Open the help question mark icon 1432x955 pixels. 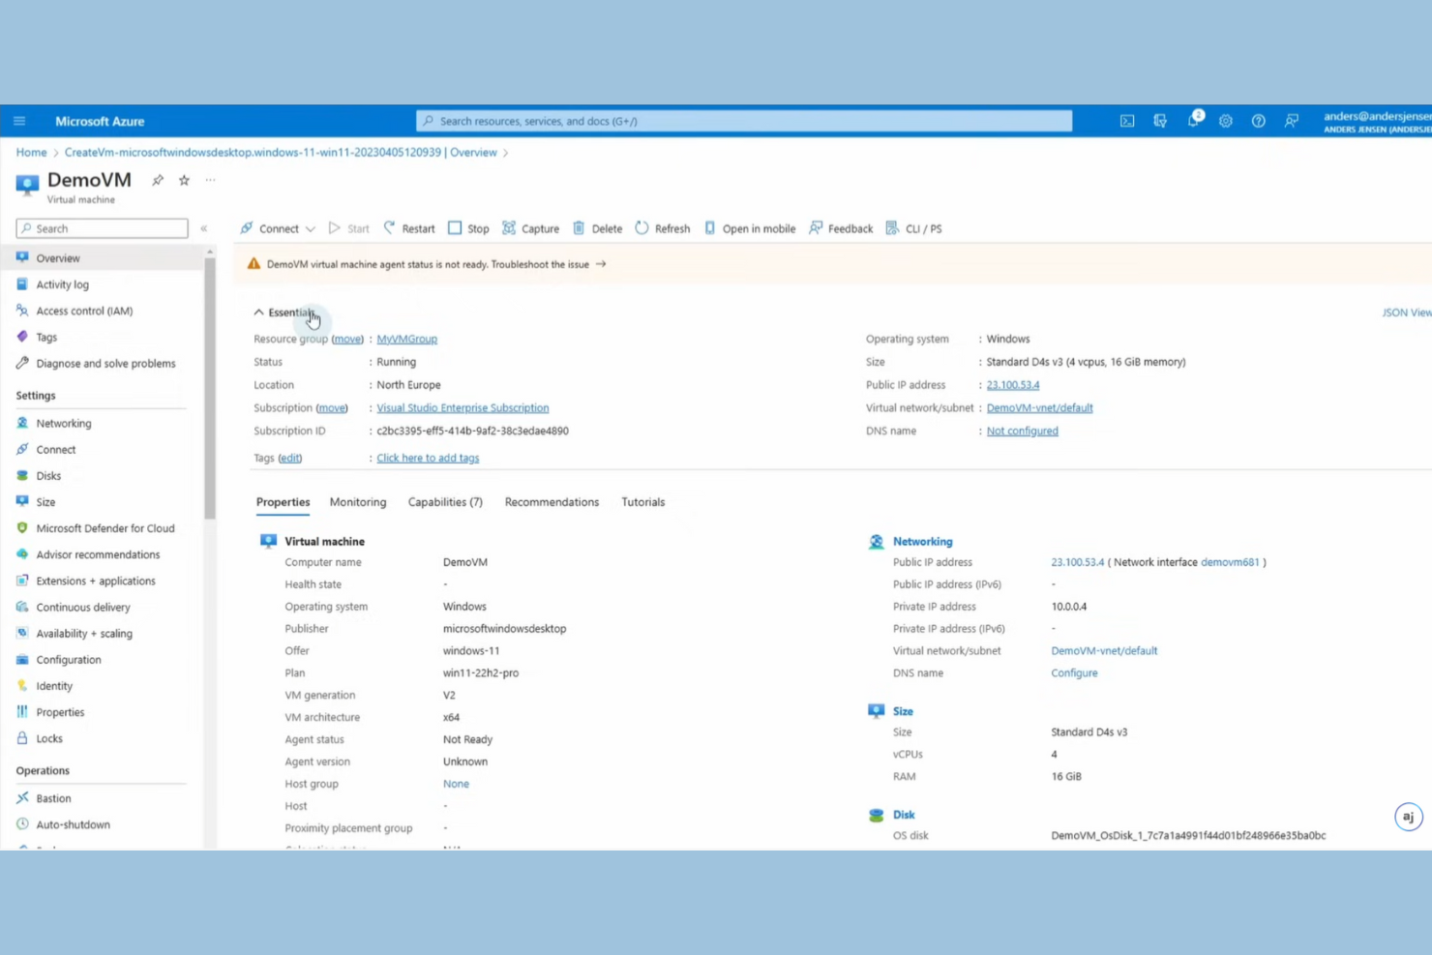pyautogui.click(x=1258, y=121)
